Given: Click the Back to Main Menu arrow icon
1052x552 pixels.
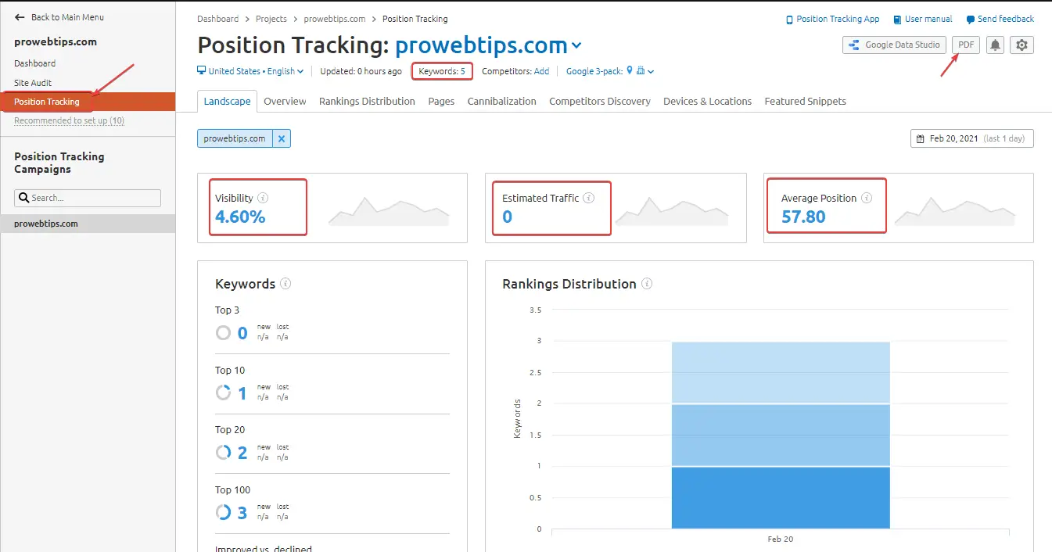Looking at the screenshot, I should pos(20,17).
